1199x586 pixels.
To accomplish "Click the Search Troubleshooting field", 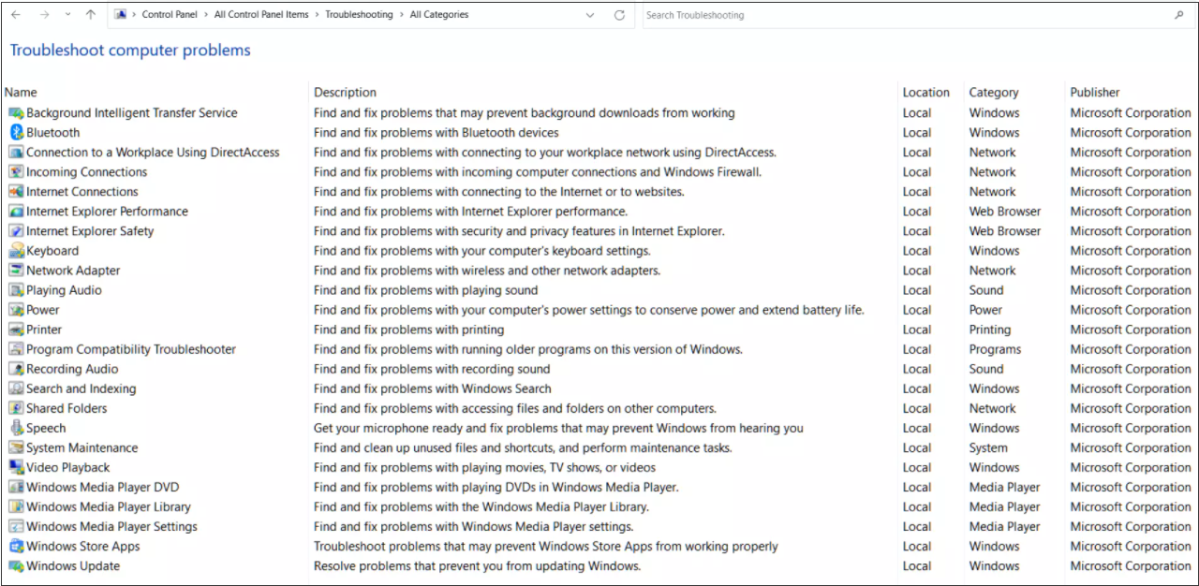I will 907,15.
